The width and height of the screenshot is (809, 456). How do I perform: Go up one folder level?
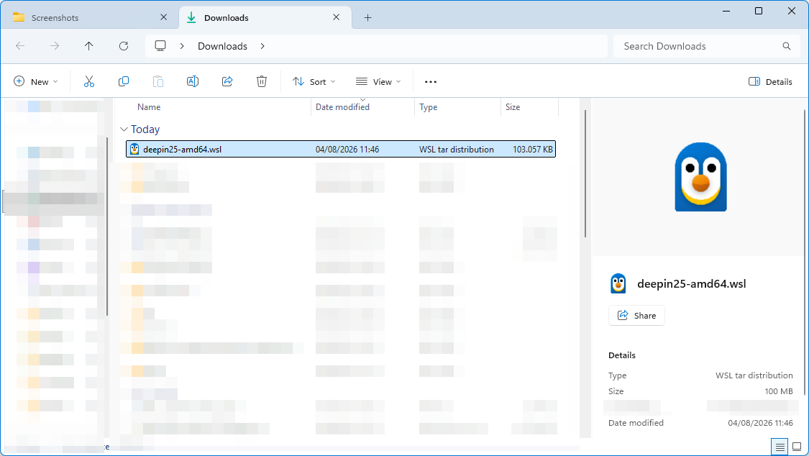pyautogui.click(x=88, y=46)
